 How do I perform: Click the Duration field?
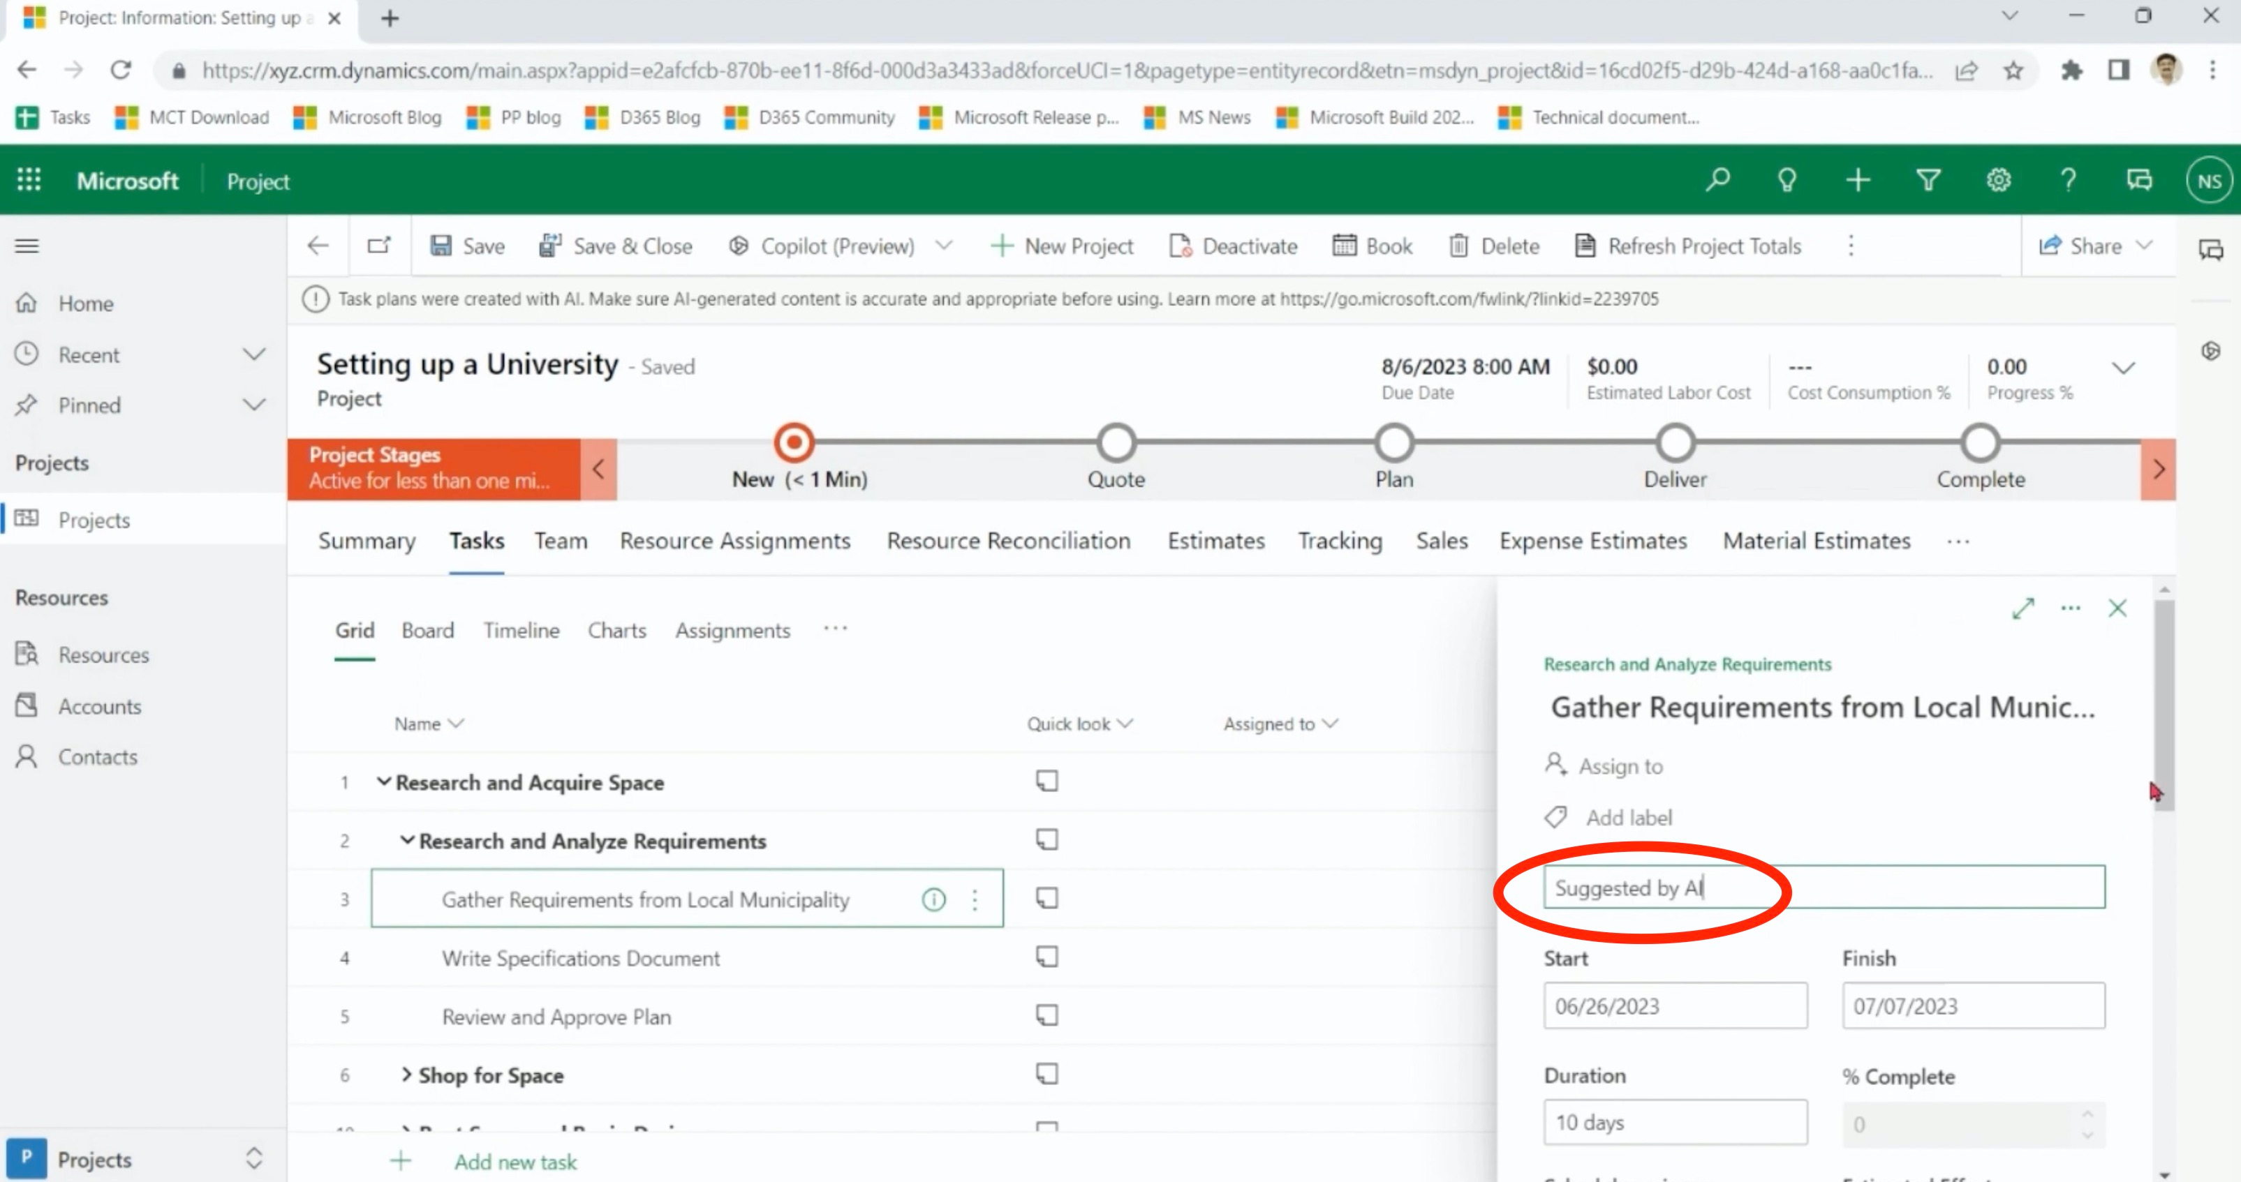pos(1676,1122)
